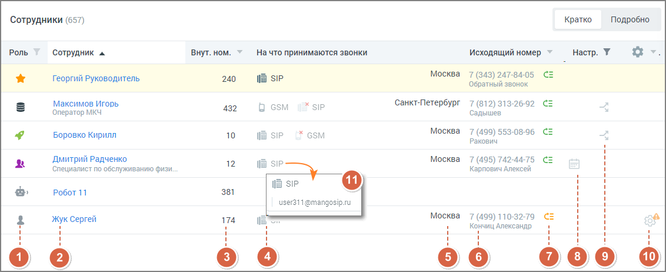Click the database role icon for Максимов Игорь

20,108
